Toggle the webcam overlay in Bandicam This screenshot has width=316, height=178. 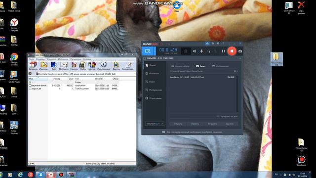[186, 51]
